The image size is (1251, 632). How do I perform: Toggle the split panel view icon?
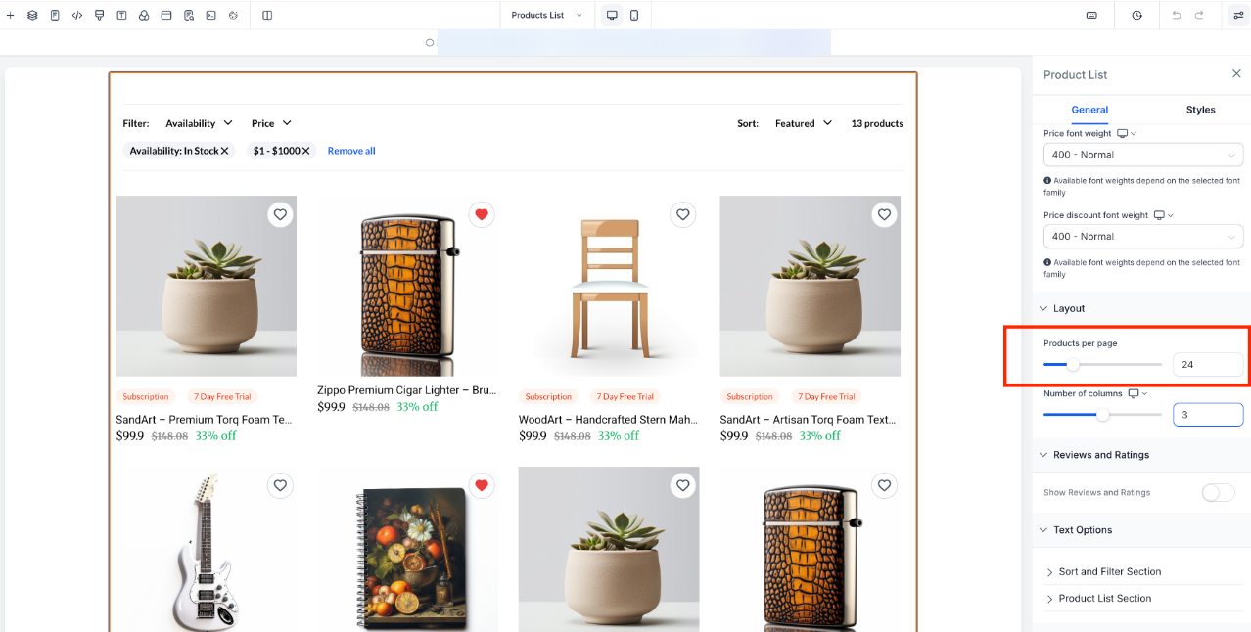click(x=267, y=15)
